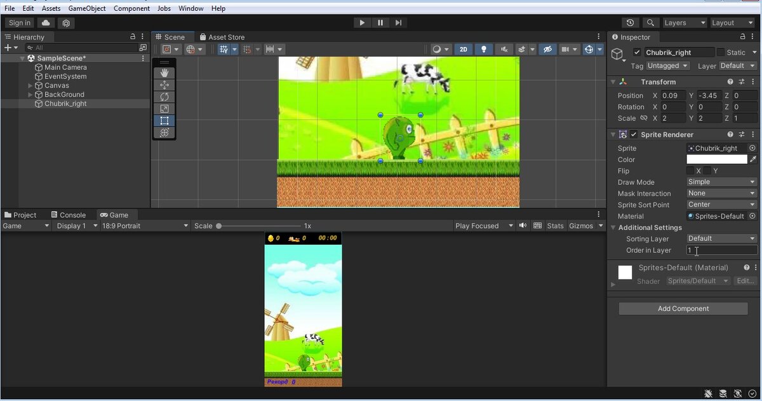Select the Rotate tool in Scene

(x=164, y=97)
